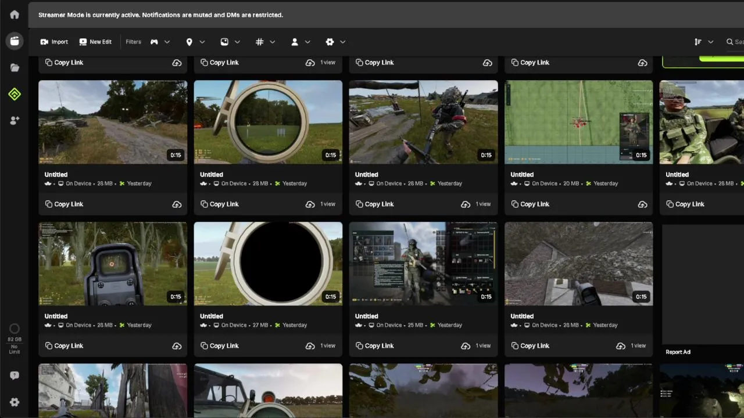
Task: Open the settings gear at sidebar bottom
Action: tap(15, 402)
